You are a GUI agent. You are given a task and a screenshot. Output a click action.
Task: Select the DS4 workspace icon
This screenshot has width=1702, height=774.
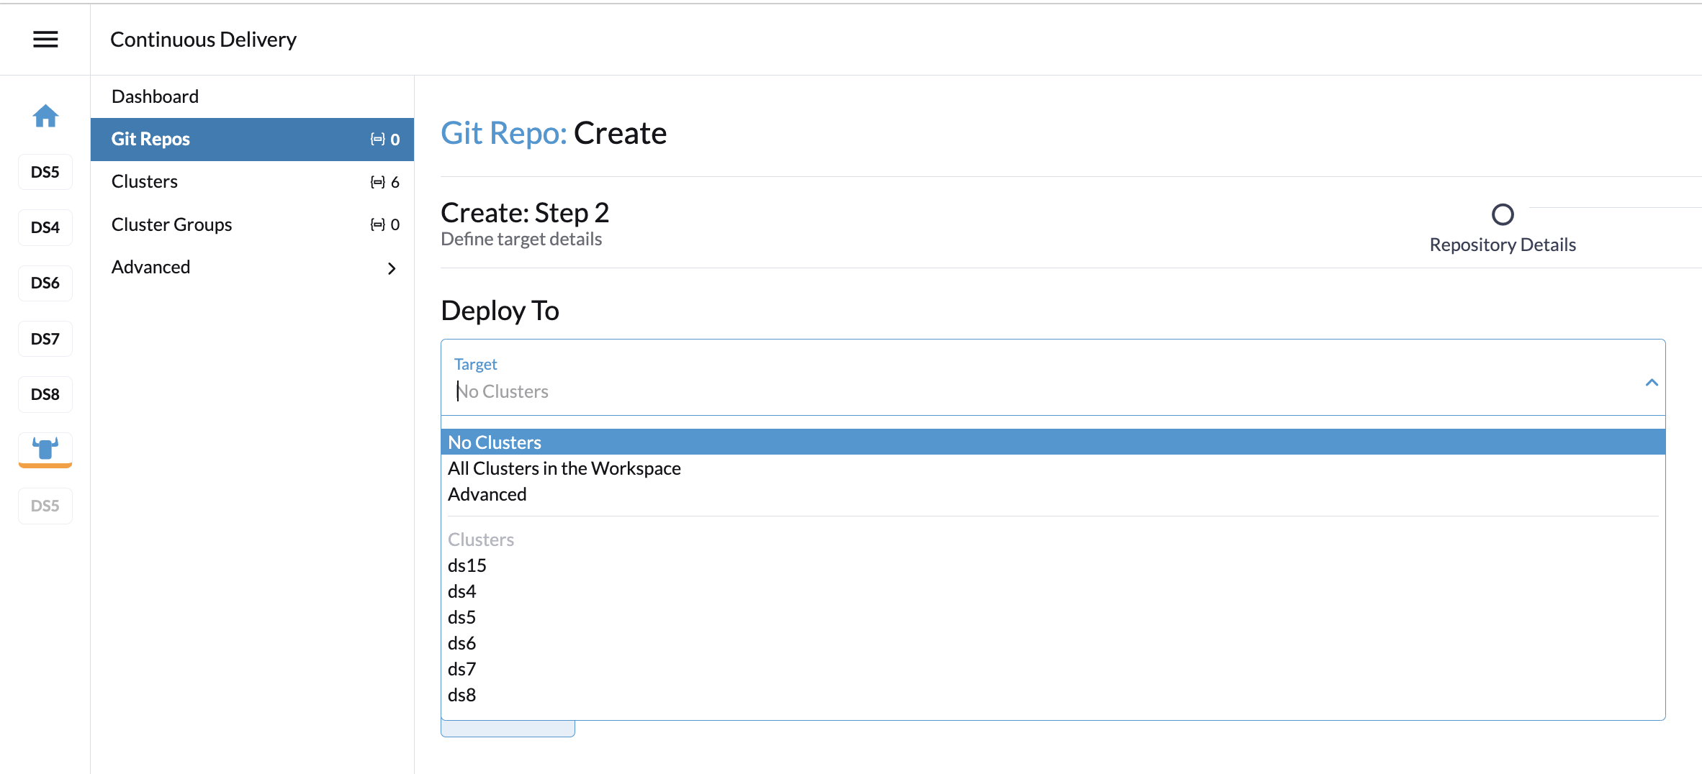coord(45,227)
